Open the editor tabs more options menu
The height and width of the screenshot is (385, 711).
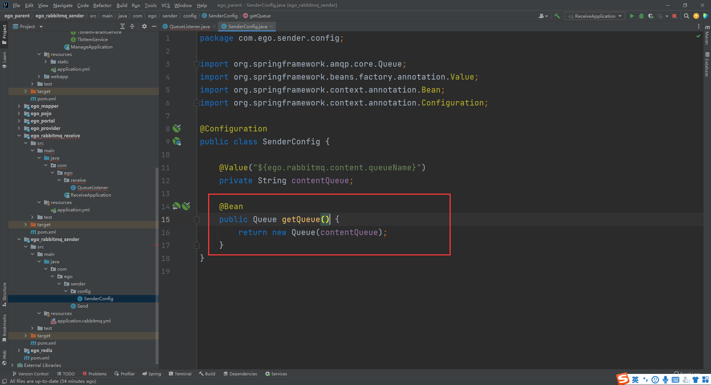pos(698,26)
